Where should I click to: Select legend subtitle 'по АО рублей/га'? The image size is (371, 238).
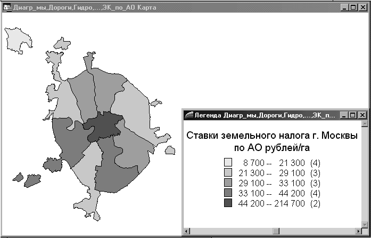point(272,148)
